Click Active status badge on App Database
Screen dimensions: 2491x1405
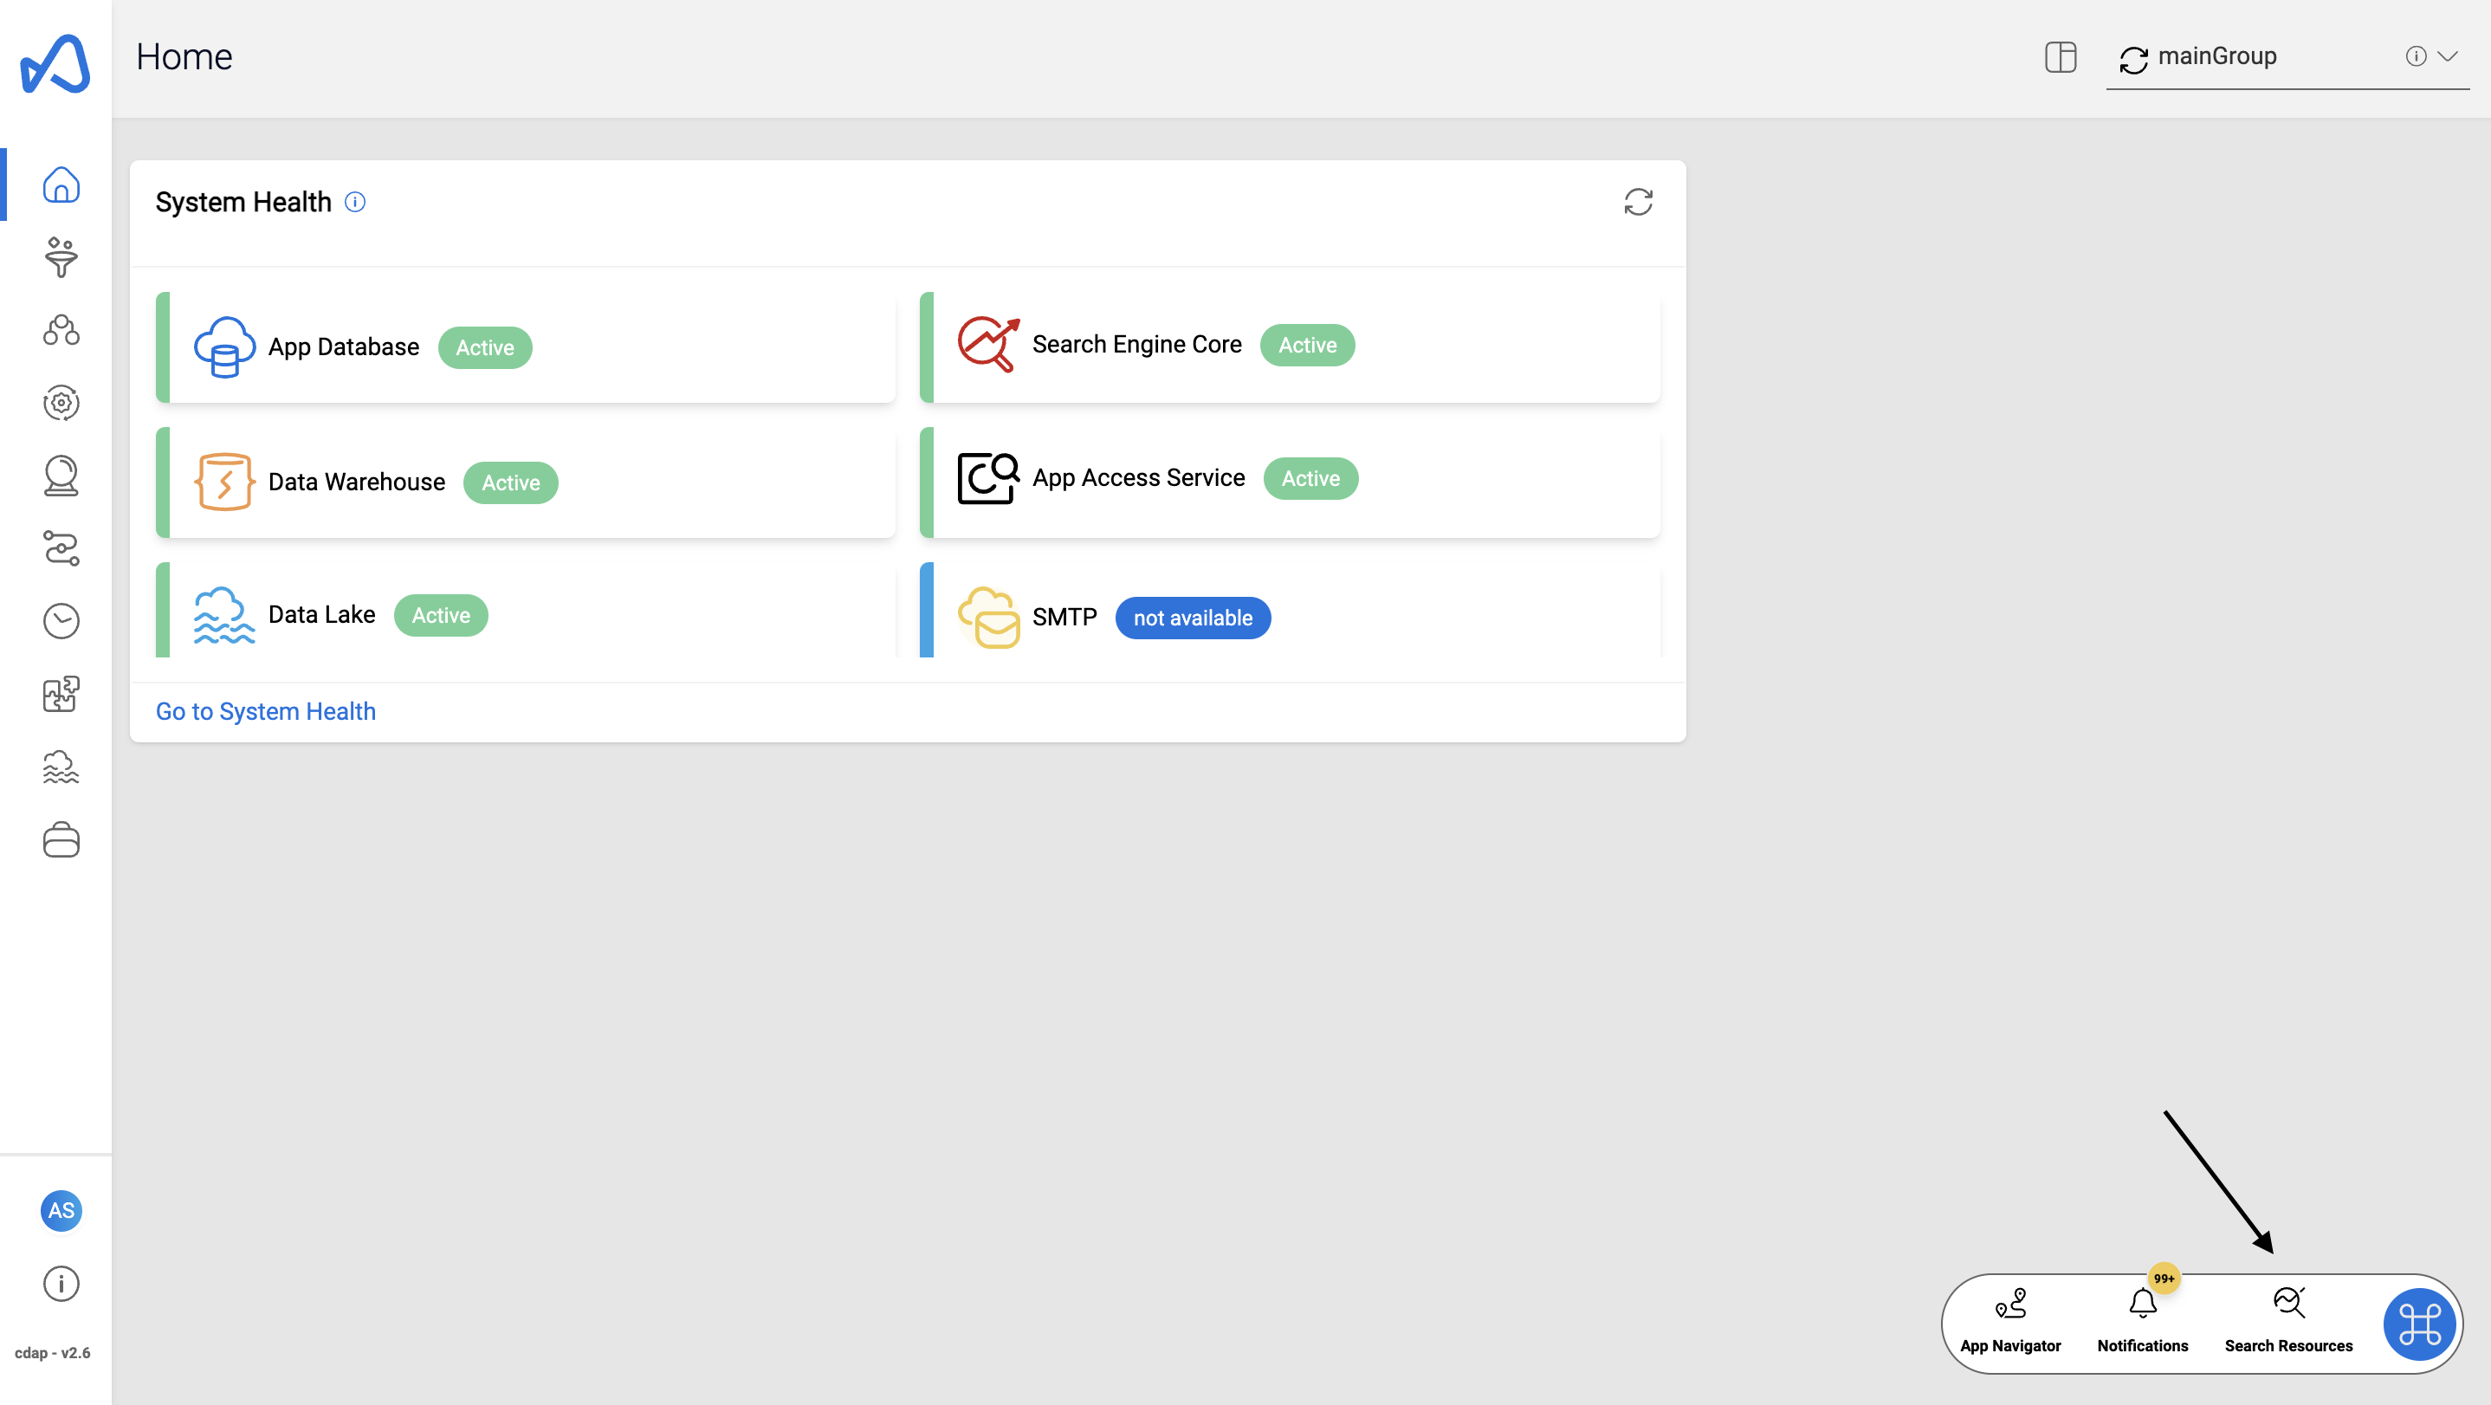484,347
